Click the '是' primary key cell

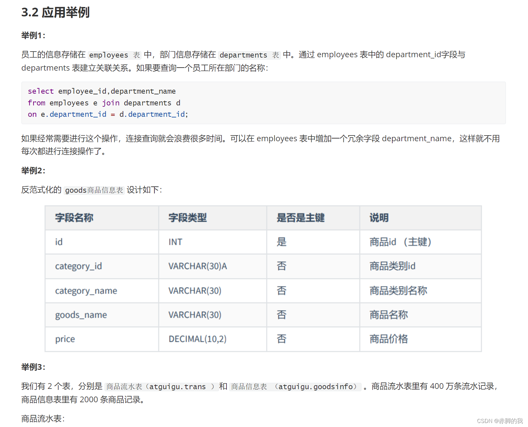tap(313, 242)
